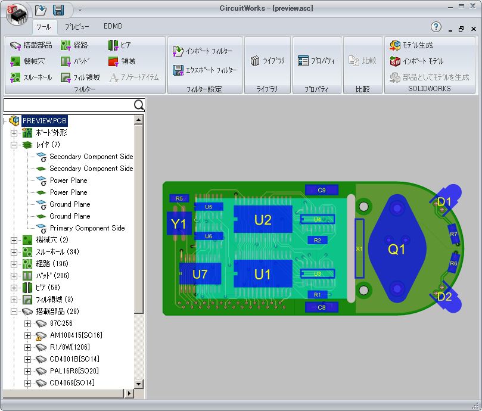Select the PREVIEW.PCB root node
Image resolution: width=482 pixels, height=411 pixels.
click(45, 120)
